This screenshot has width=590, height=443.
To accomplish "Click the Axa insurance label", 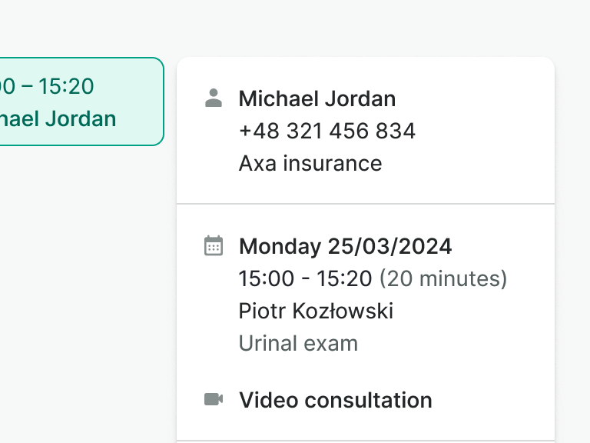I will 310,163.
